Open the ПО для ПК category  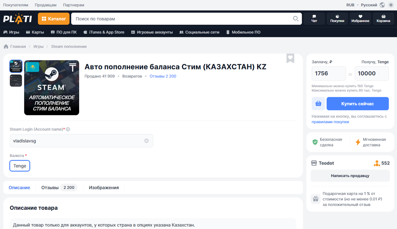[64, 32]
